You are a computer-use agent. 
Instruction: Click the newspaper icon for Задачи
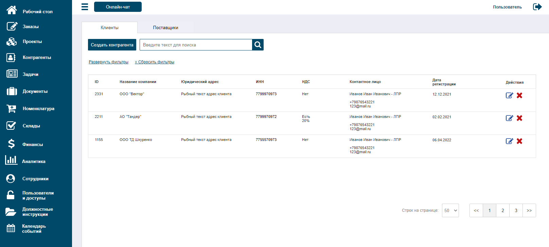(12, 74)
